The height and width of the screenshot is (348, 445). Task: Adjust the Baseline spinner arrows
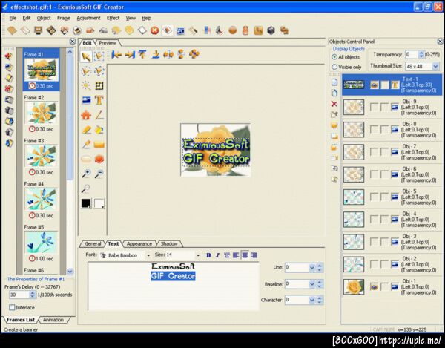(320, 284)
